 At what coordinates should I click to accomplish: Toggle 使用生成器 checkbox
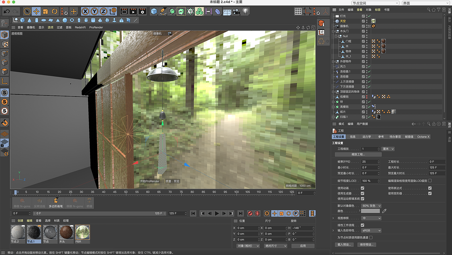362,193
